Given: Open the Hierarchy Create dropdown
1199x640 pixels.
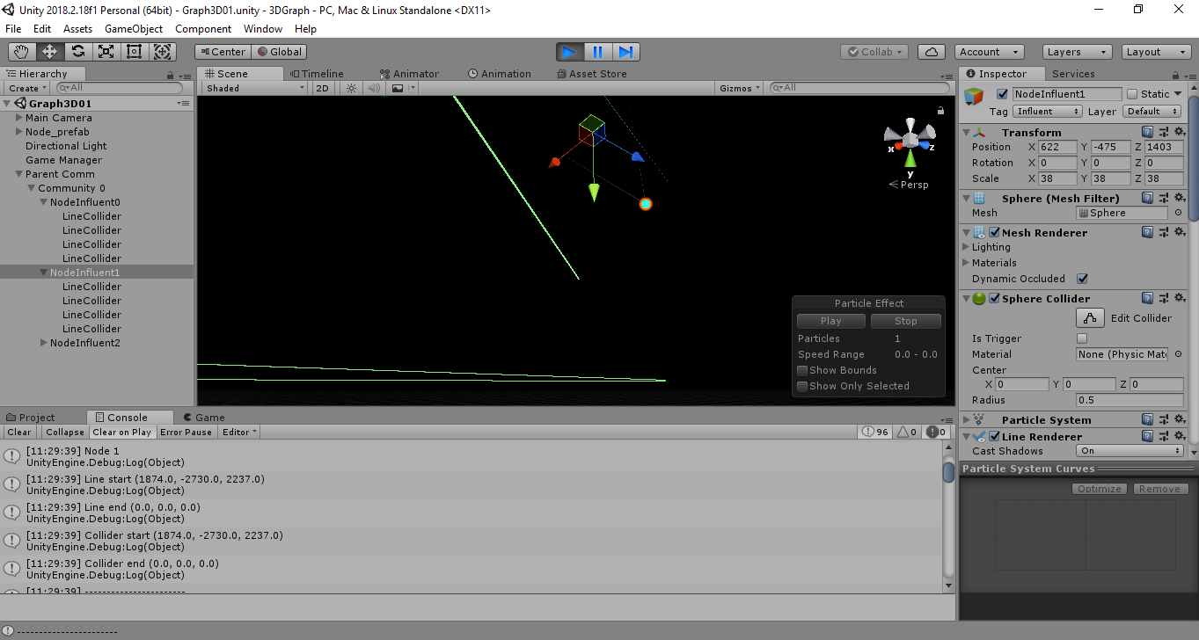Looking at the screenshot, I should click(26, 88).
